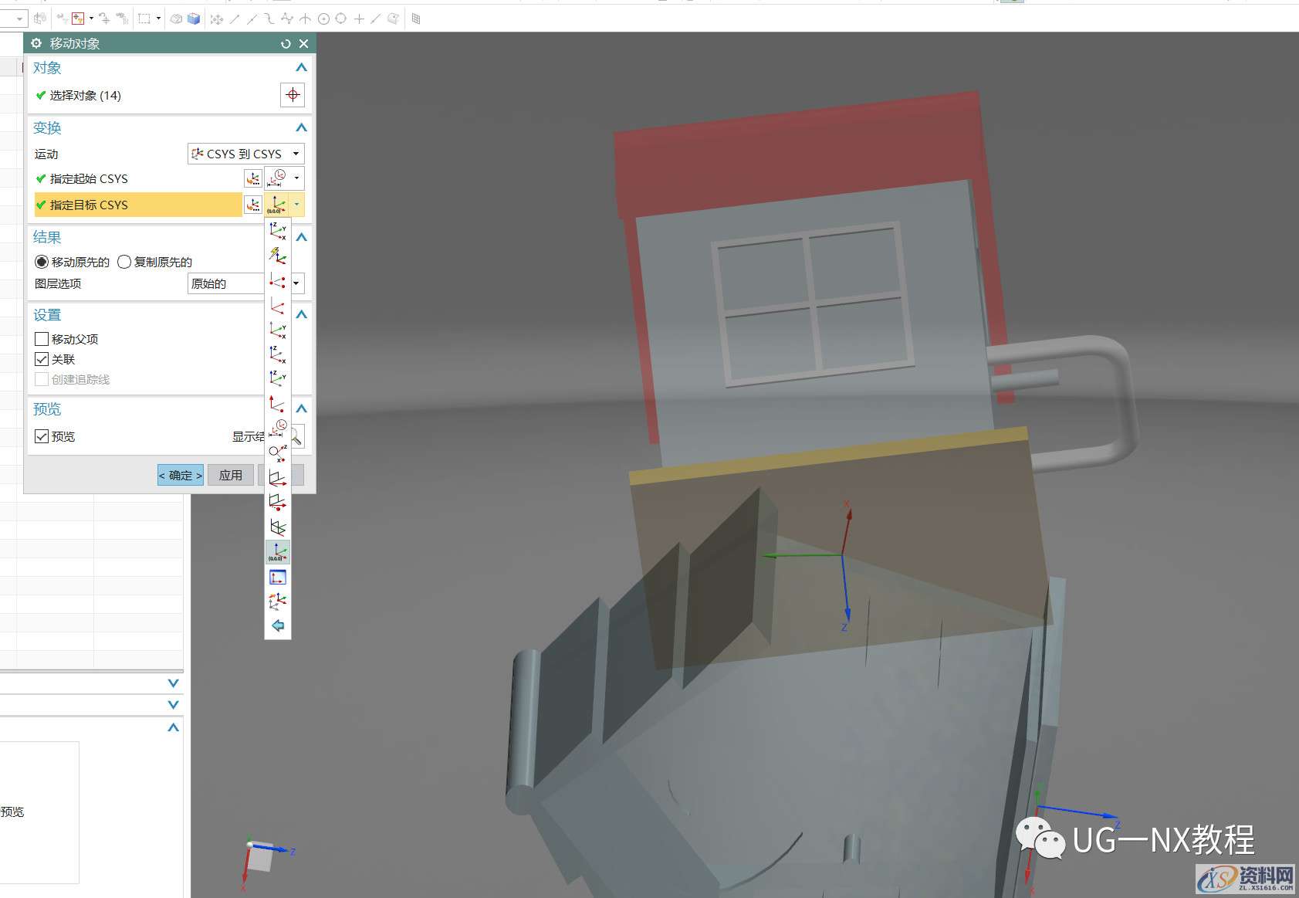Select the Copy Original radio button (复制原先的)
The width and height of the screenshot is (1299, 898).
[x=124, y=262]
